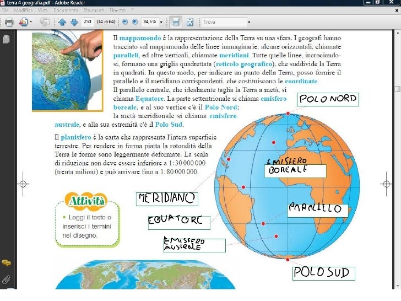Viewport: 401px width, 301px height.
Task: Open the Finestra menu
Action: click(117, 10)
